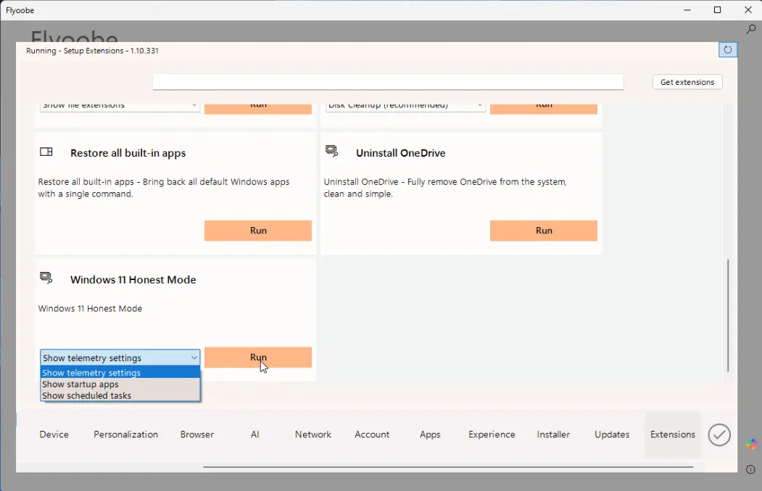Open the Browser tab
The height and width of the screenshot is (491, 762).
pyautogui.click(x=196, y=434)
